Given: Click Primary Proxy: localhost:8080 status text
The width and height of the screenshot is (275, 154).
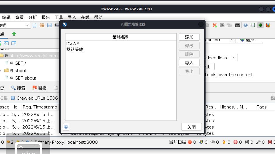Looking at the screenshot, I should (66, 142).
